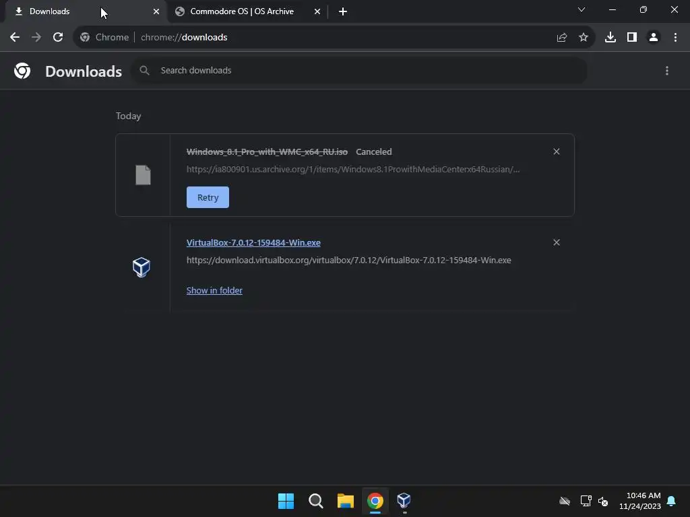Toggle the Chrome side panel
The height and width of the screenshot is (517, 690).
coord(632,38)
